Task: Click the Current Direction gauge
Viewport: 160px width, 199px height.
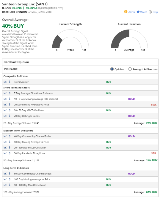Action: [x=129, y=39]
